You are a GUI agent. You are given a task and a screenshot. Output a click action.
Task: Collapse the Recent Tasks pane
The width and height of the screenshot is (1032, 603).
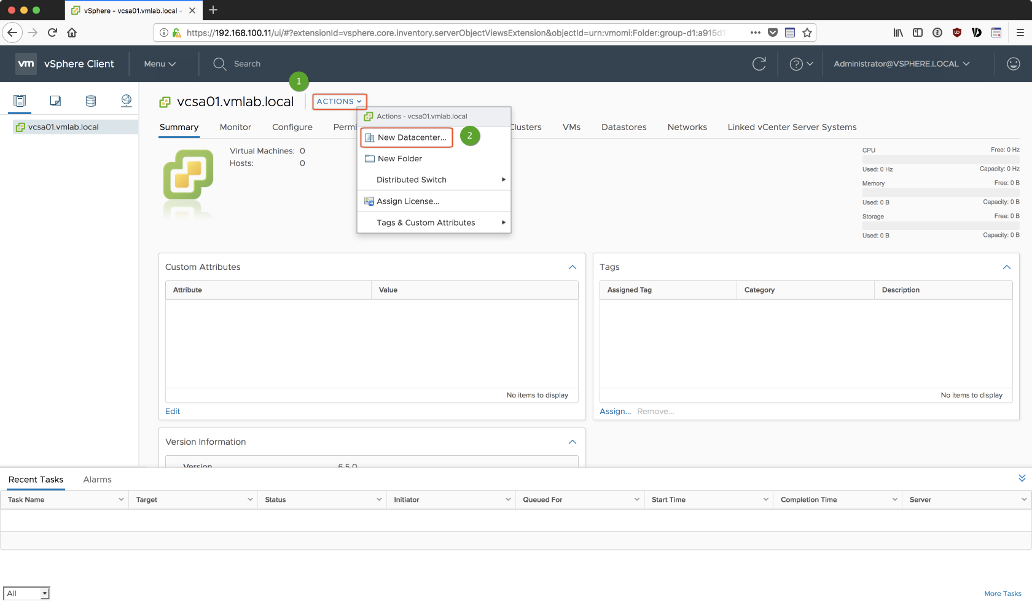1022,478
